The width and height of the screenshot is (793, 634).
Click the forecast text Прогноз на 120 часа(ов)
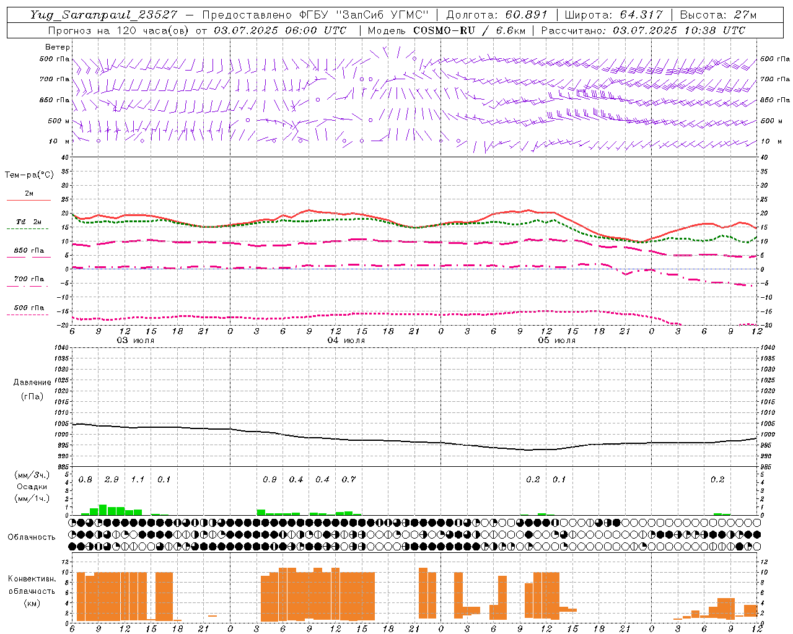click(x=120, y=30)
